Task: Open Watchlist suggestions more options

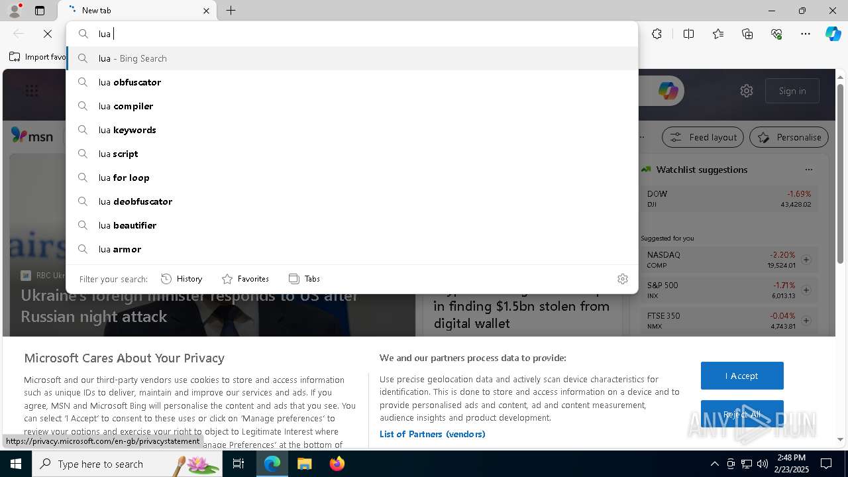Action: click(808, 170)
